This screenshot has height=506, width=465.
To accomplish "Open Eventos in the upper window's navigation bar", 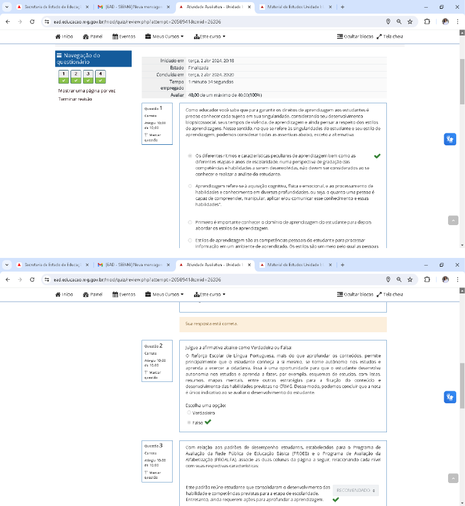I will pos(124,37).
